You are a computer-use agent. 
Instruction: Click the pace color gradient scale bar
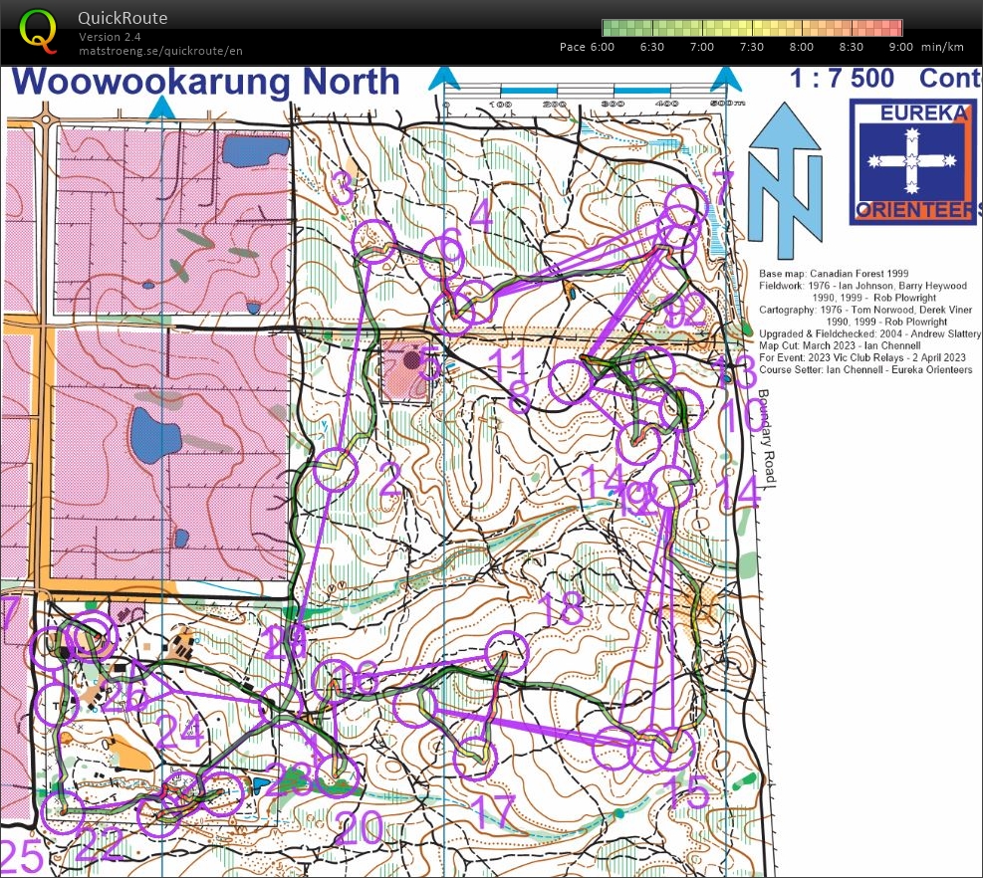point(752,28)
